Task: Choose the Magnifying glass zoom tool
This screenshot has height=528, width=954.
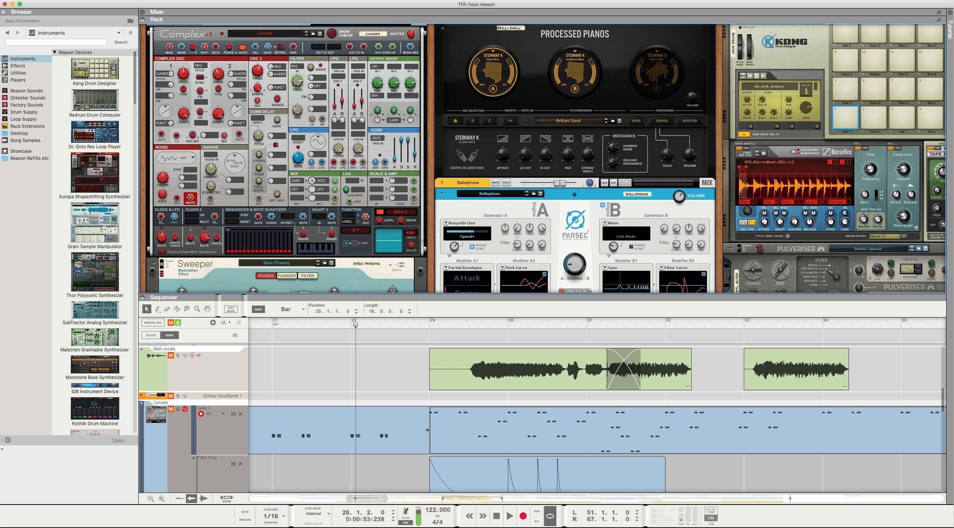Action: (x=197, y=309)
